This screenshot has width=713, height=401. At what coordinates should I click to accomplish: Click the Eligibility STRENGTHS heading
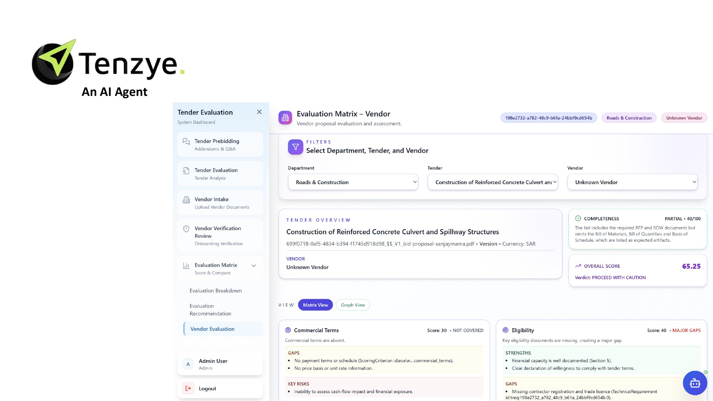click(x=518, y=353)
